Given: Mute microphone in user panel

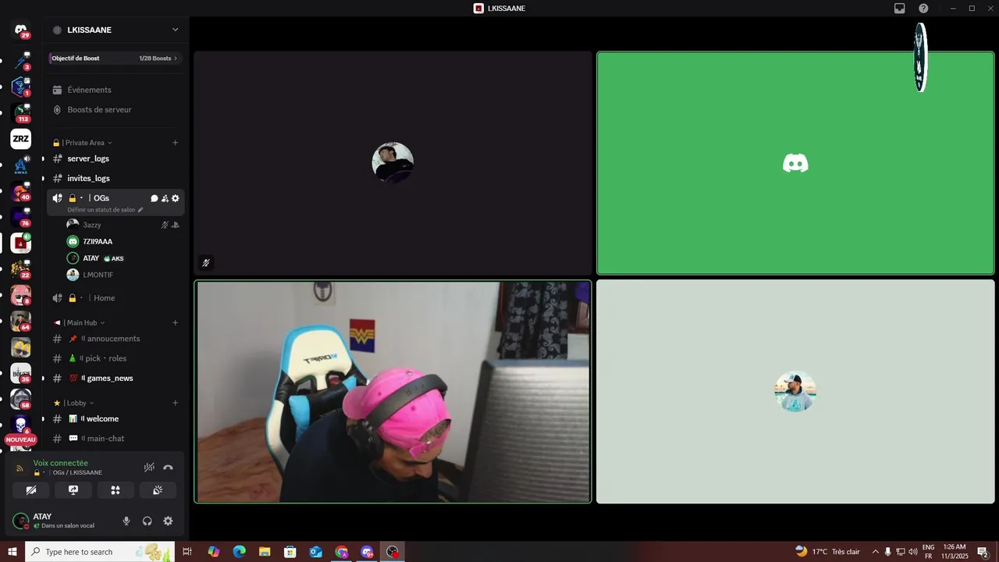Looking at the screenshot, I should [126, 521].
